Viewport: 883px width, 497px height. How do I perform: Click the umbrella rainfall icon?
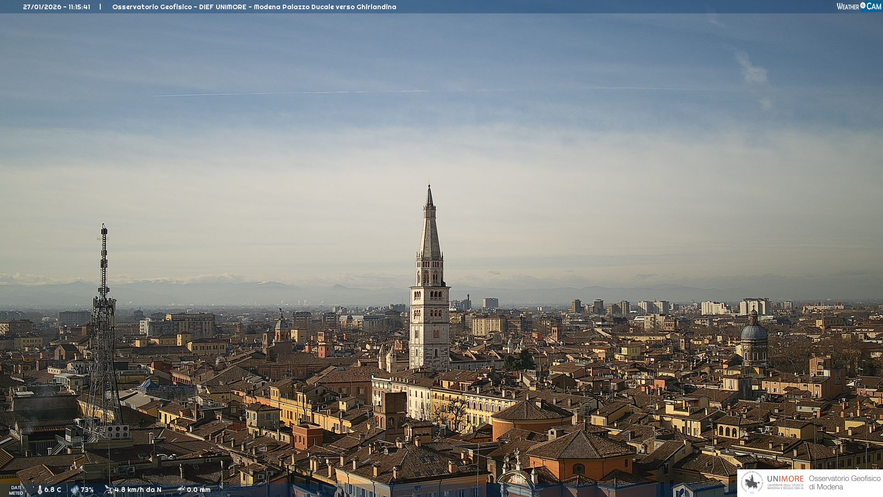[181, 490]
